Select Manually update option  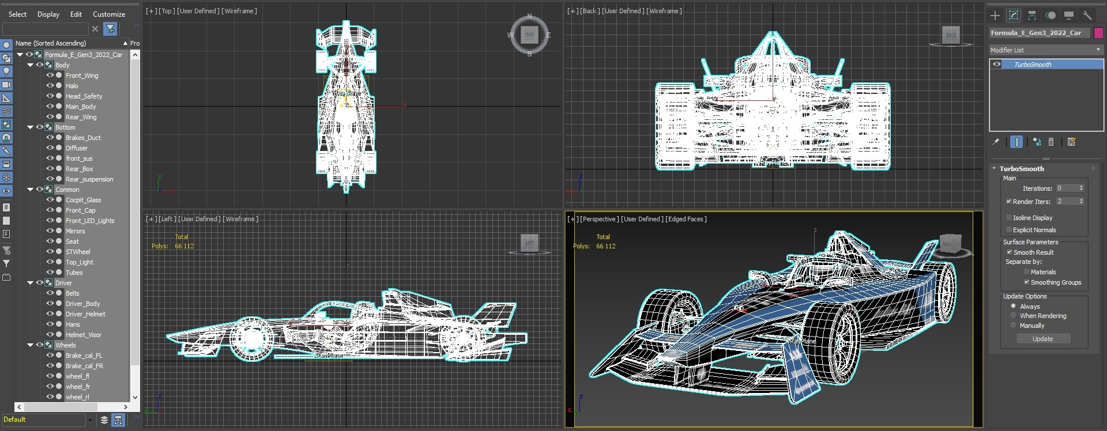pyautogui.click(x=1014, y=326)
